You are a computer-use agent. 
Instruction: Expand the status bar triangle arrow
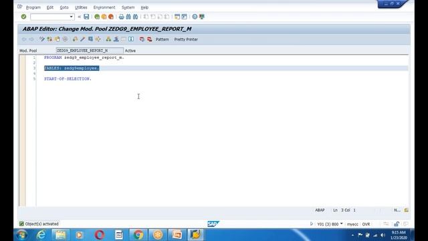tap(312, 224)
